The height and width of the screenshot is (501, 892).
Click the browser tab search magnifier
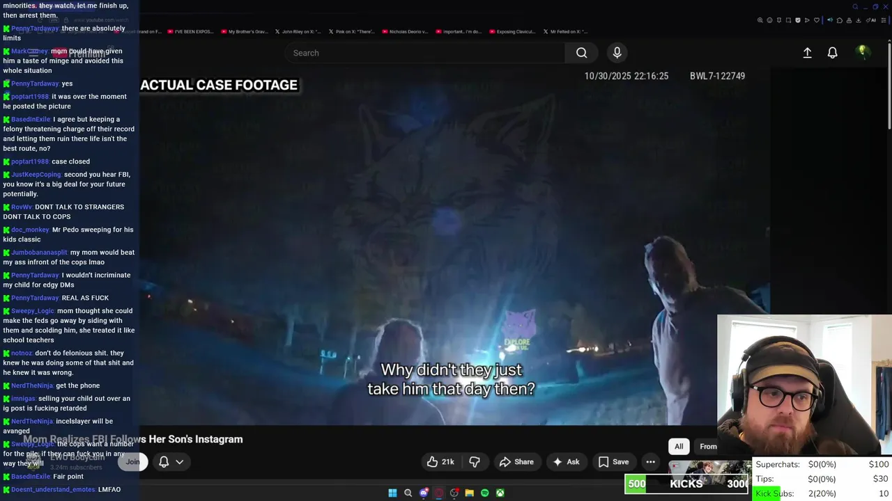point(855,7)
